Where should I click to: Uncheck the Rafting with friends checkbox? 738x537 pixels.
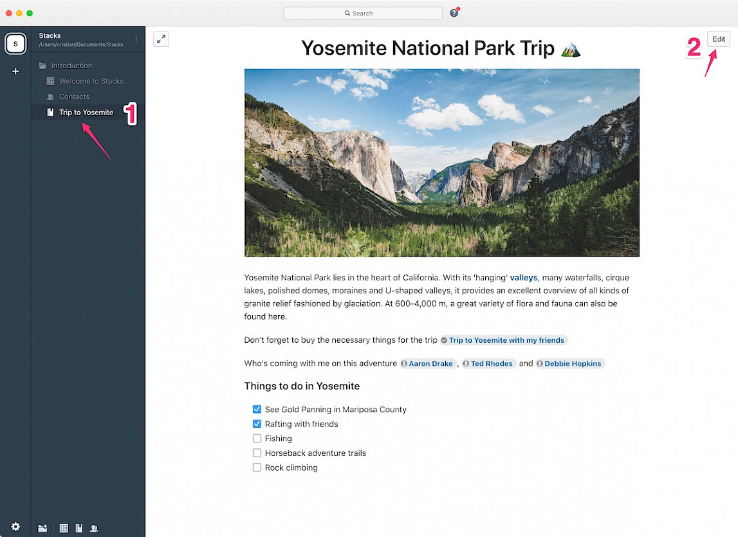[257, 424]
